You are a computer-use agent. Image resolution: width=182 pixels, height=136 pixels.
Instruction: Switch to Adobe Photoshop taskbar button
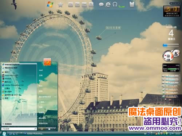pyautogui.click(x=33, y=133)
